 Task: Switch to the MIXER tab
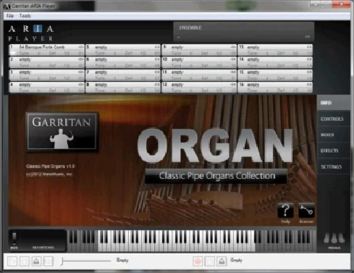334,135
